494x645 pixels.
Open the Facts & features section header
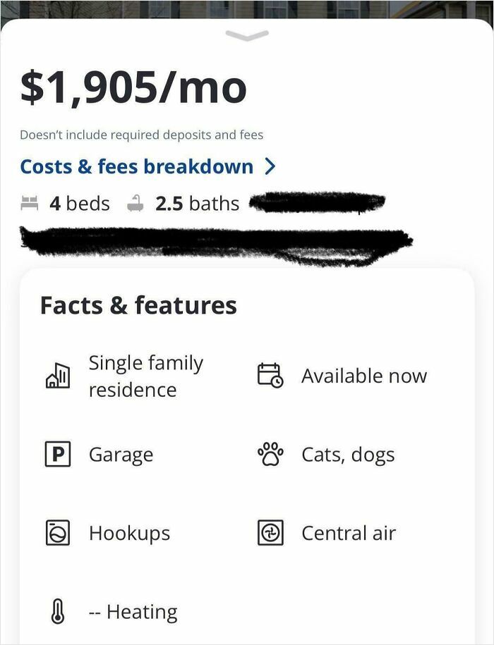tap(139, 305)
